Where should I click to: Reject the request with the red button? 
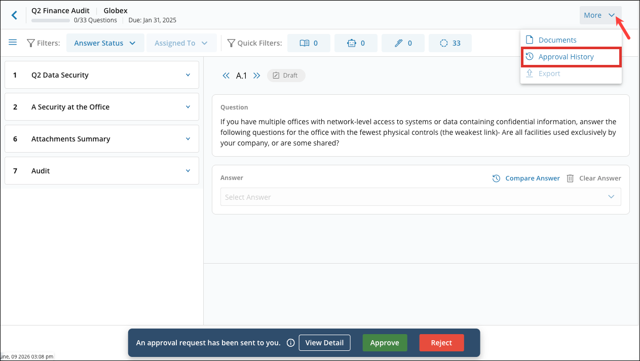click(441, 343)
